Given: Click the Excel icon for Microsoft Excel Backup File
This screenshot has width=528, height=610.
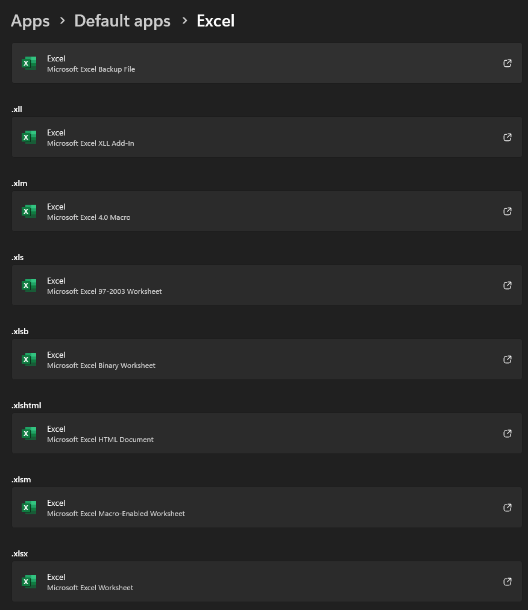Looking at the screenshot, I should pyautogui.click(x=29, y=63).
